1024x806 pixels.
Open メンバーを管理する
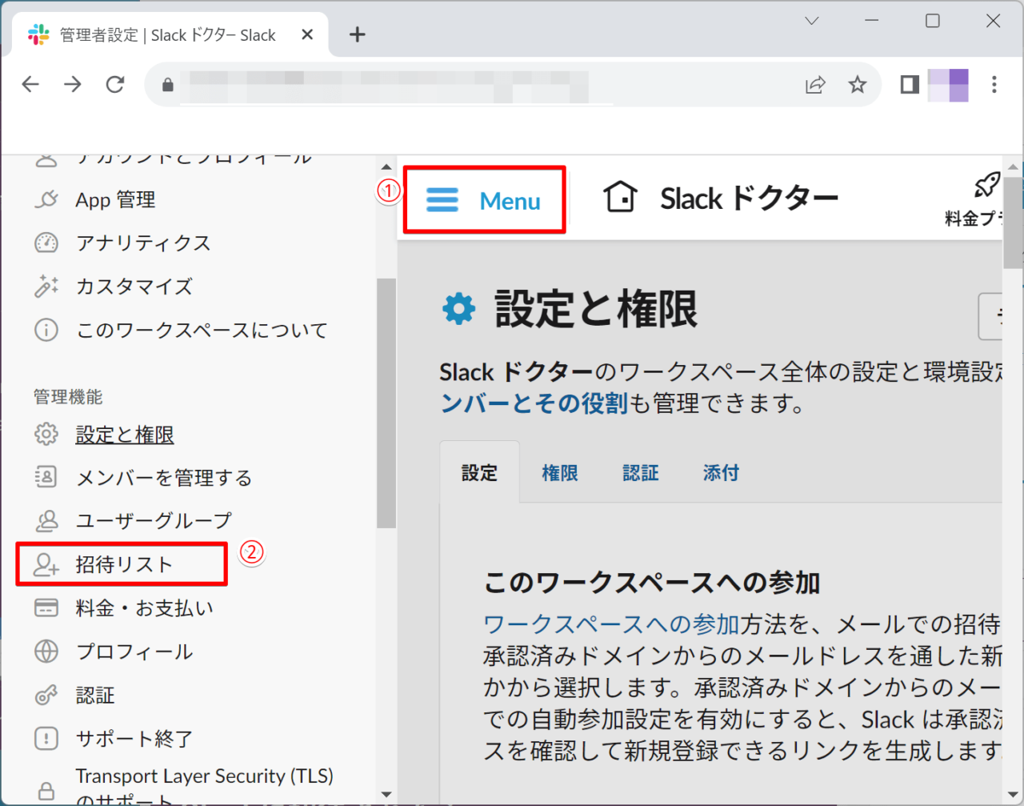[x=164, y=478]
